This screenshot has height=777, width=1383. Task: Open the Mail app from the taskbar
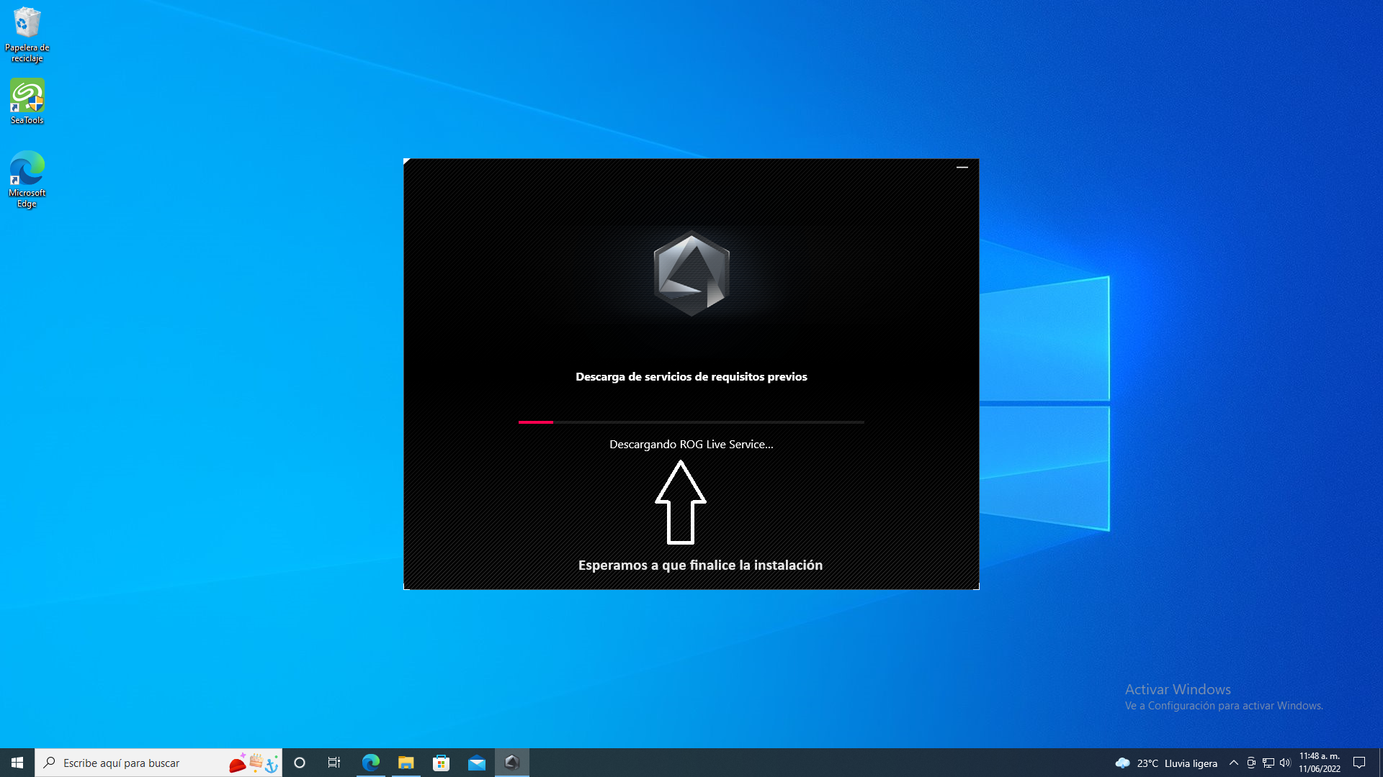[x=477, y=763]
